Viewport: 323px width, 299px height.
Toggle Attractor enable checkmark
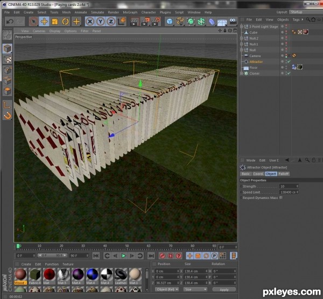pos(289,61)
